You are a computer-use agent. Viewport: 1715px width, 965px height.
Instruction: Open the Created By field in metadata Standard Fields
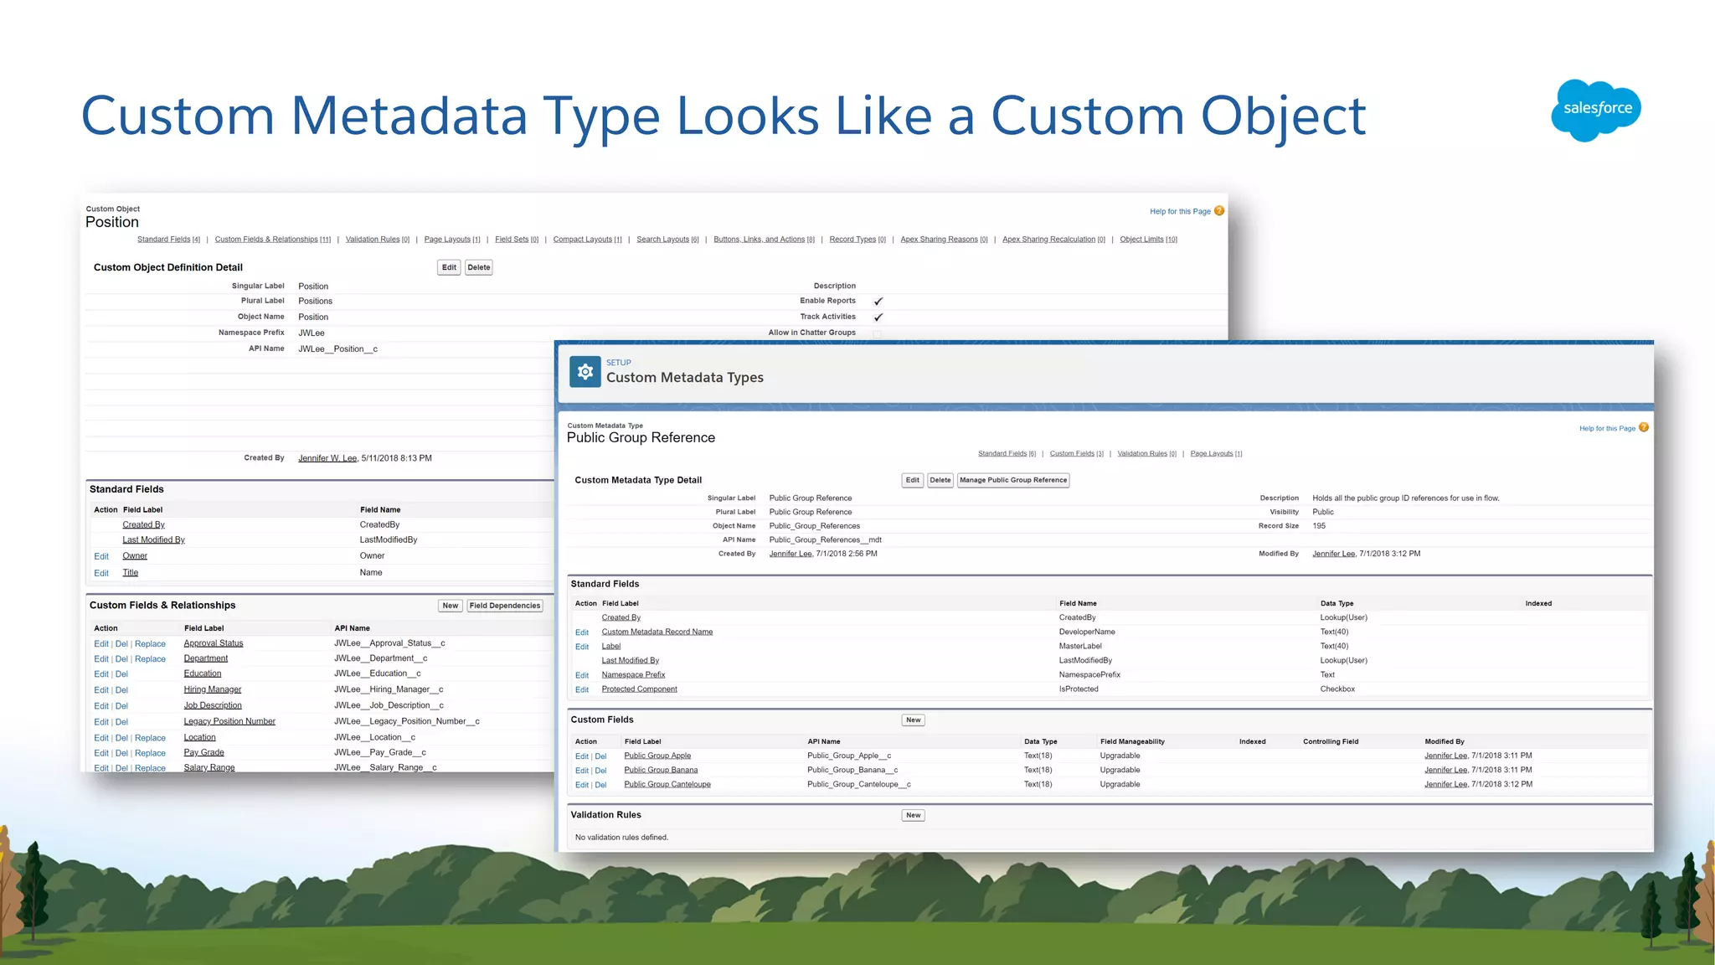(x=621, y=617)
